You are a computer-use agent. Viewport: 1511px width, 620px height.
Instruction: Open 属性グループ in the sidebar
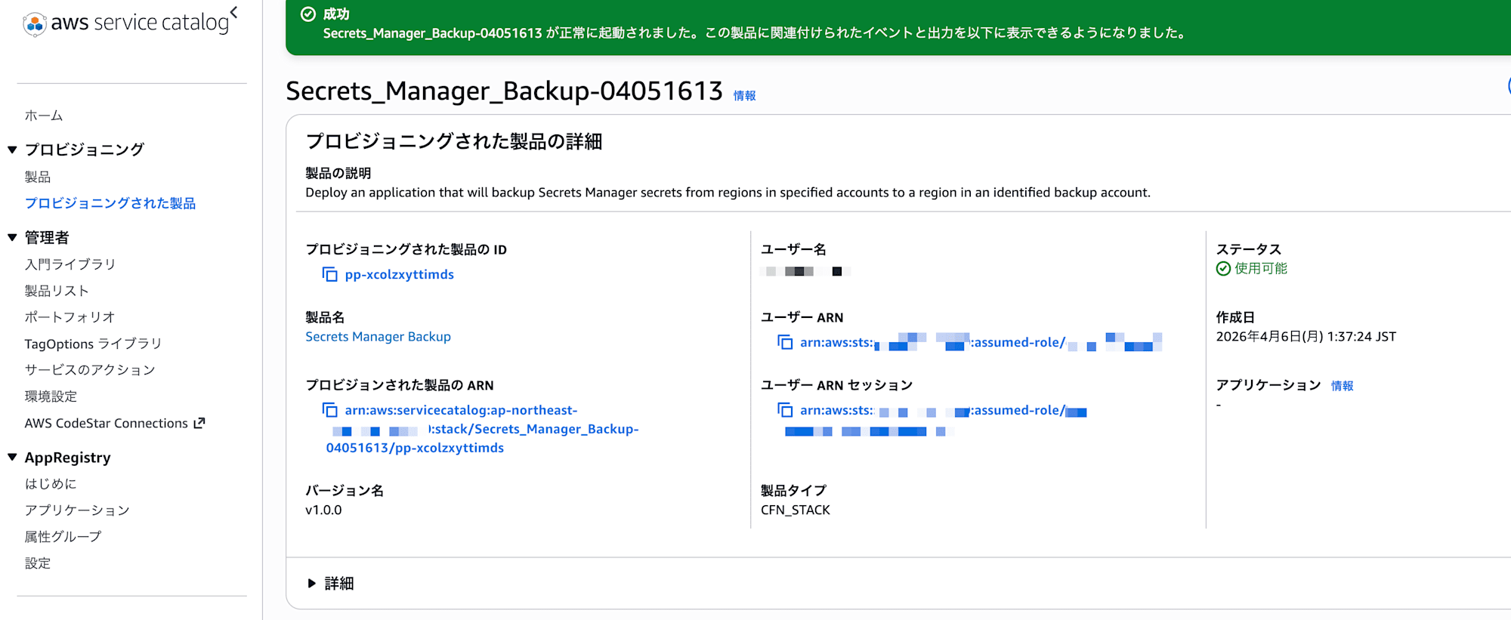pos(63,537)
